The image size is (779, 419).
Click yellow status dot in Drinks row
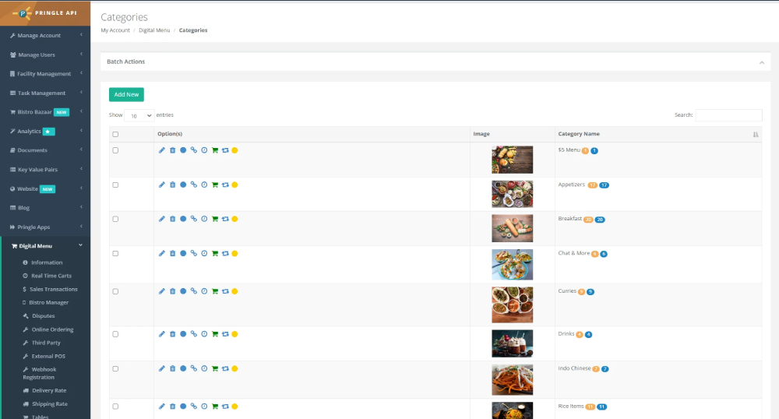pyautogui.click(x=235, y=334)
